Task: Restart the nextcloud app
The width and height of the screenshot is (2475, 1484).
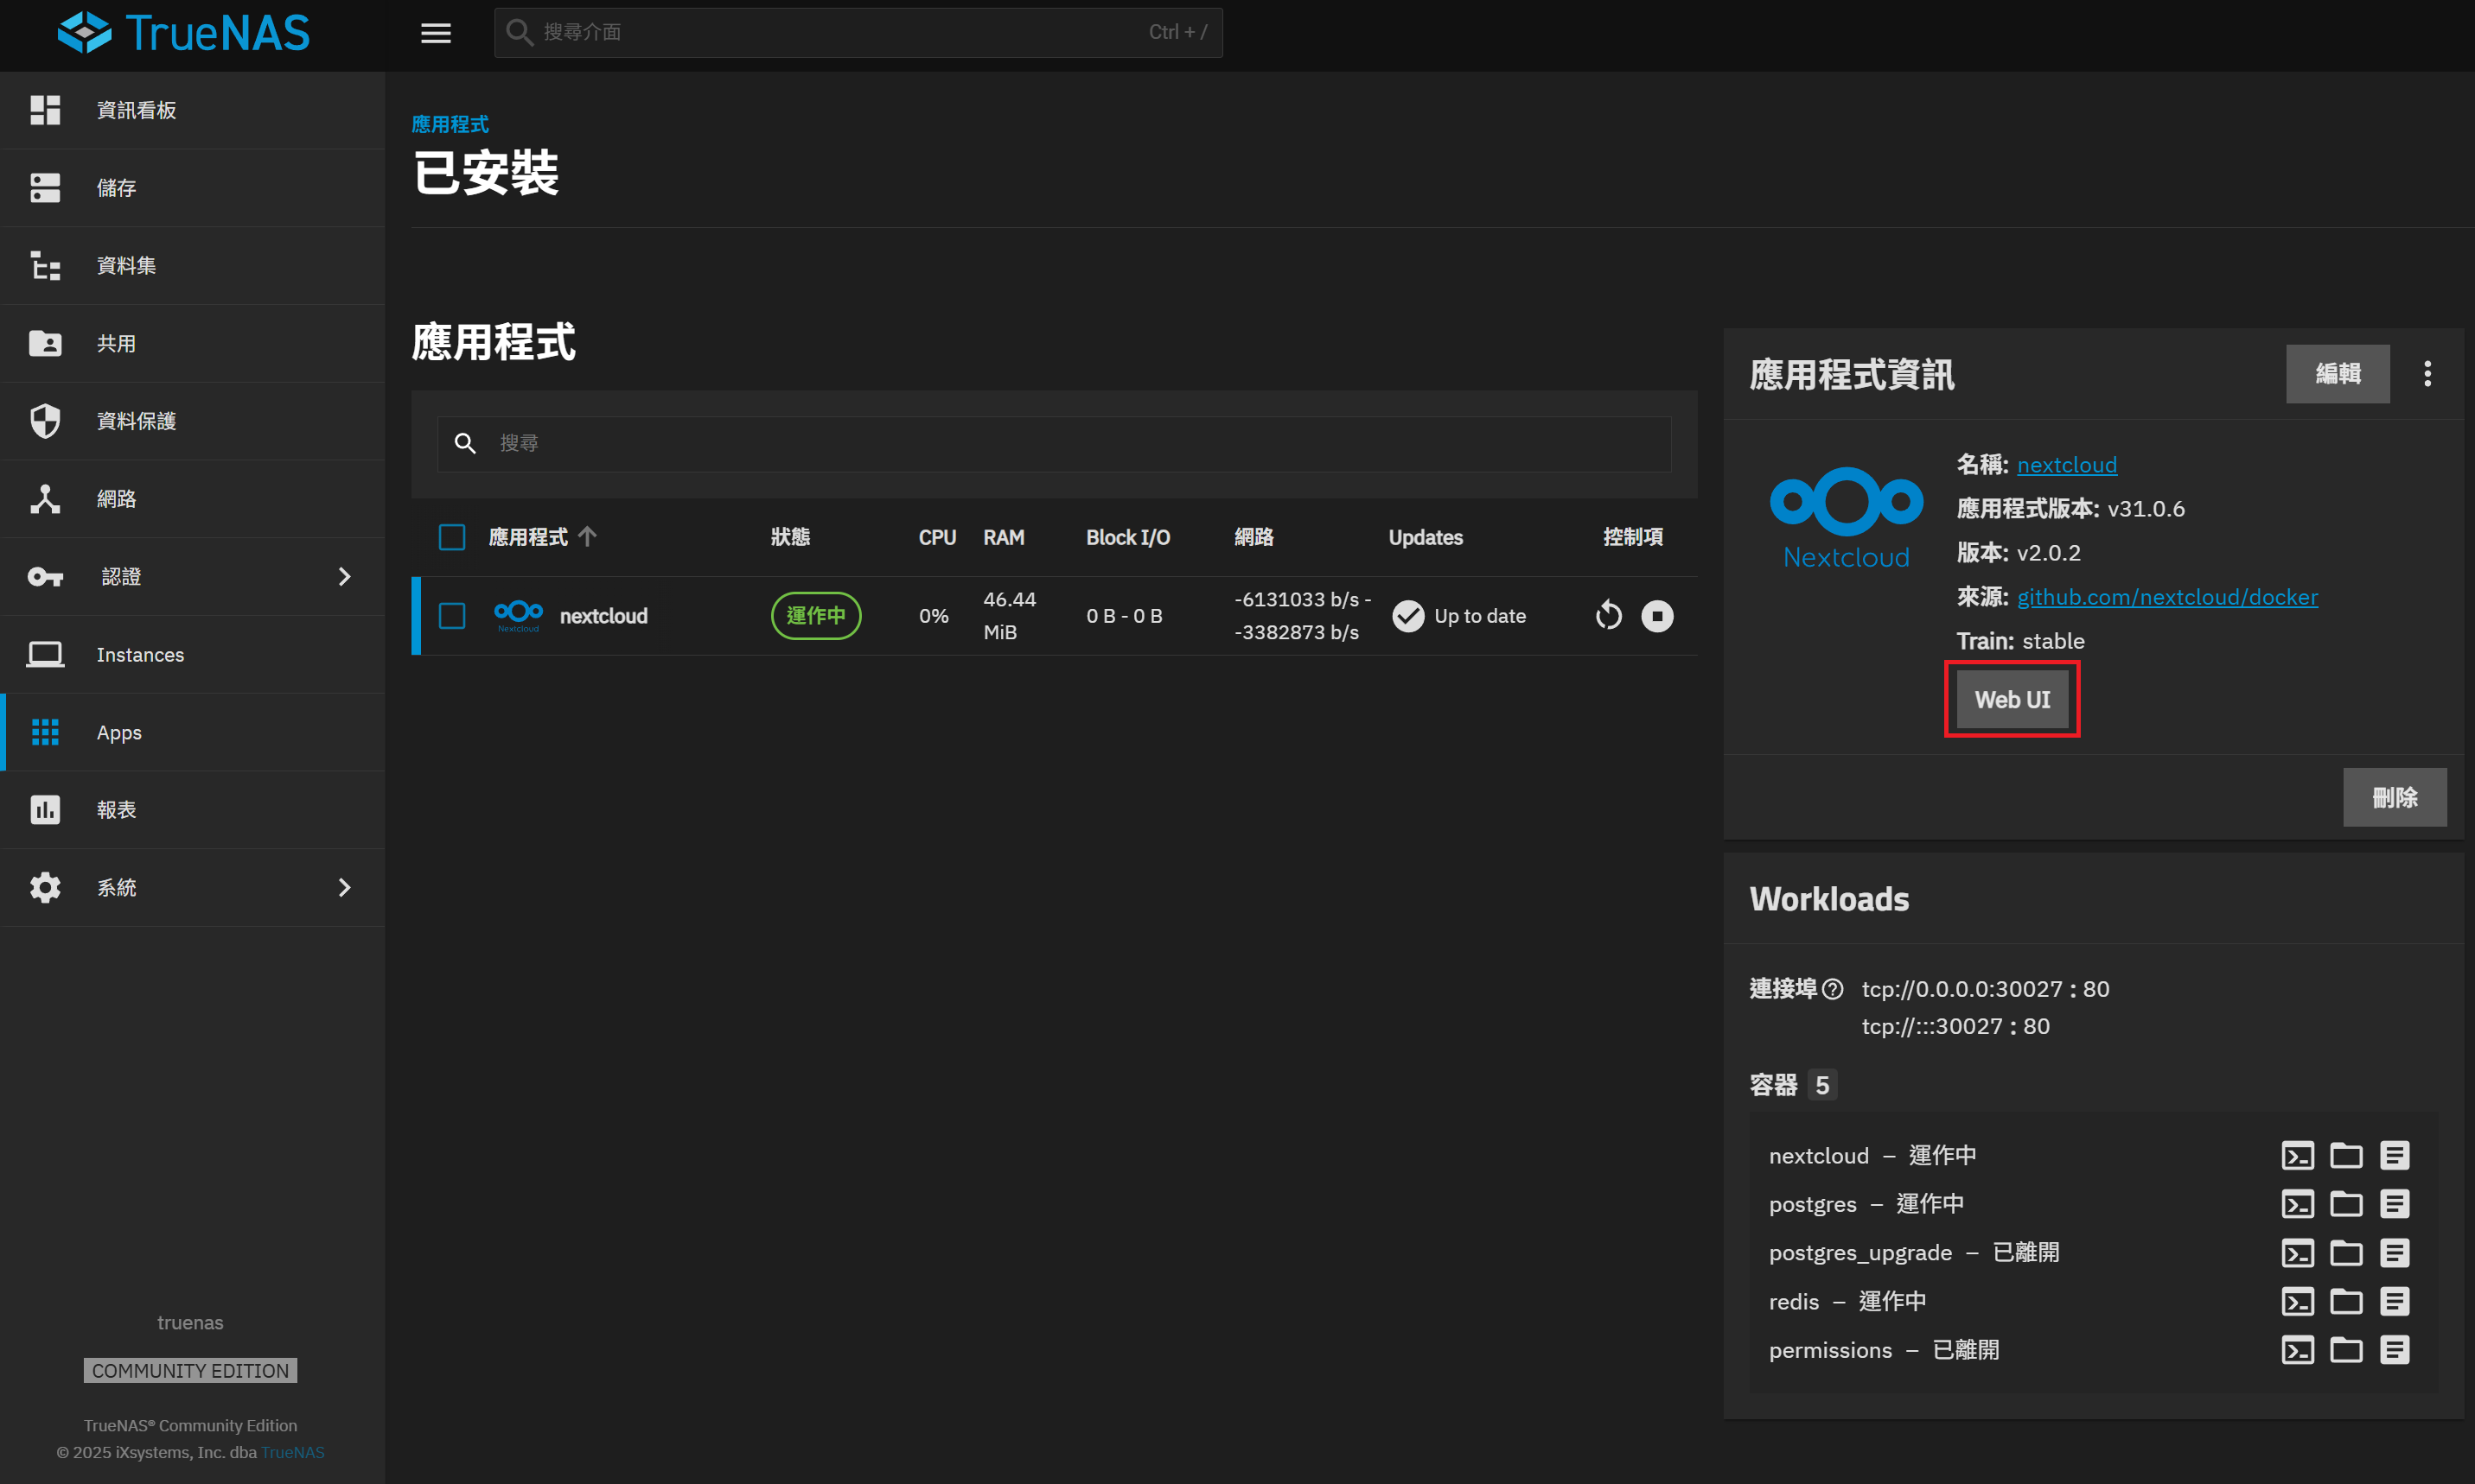Action: click(1608, 615)
